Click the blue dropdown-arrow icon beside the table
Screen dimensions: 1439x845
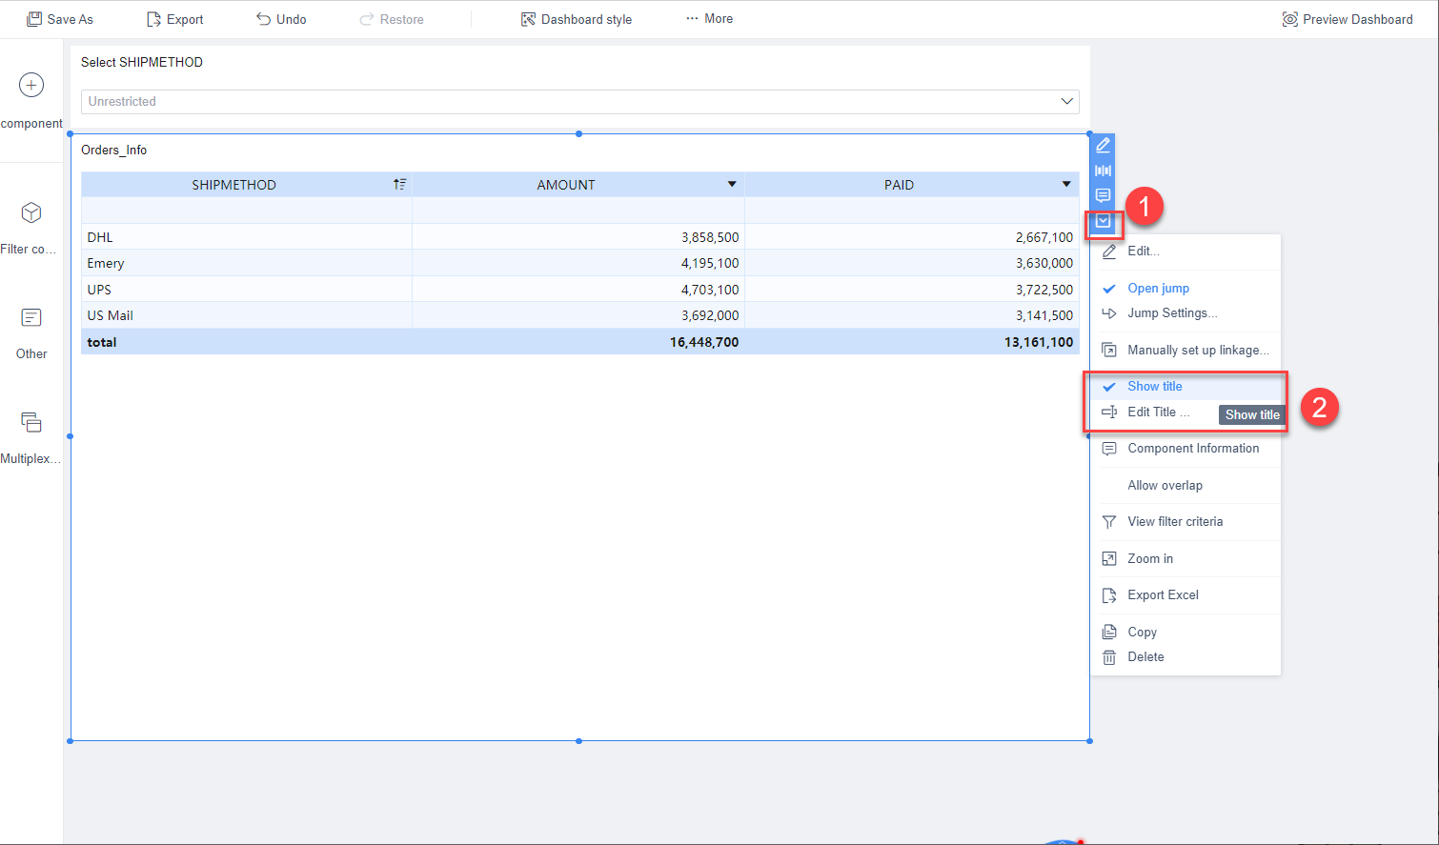pos(1103,221)
